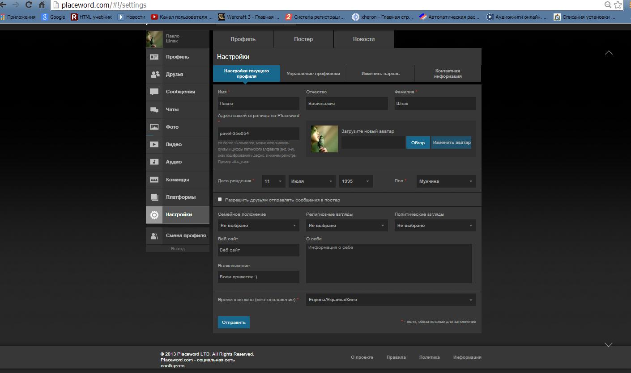Open the Пол gender dropdown
Screen dimensions: 631x373
[x=446, y=181]
